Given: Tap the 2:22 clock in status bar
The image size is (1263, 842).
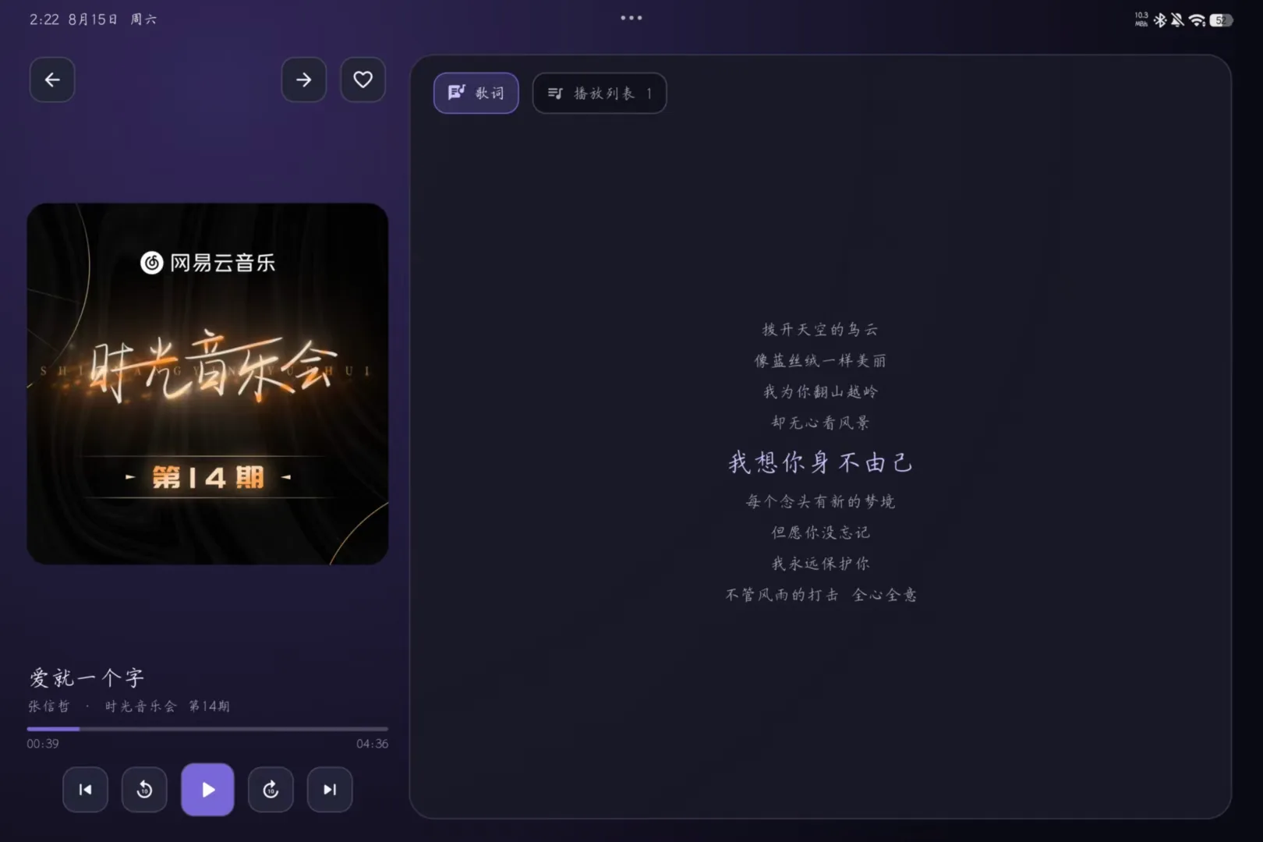Looking at the screenshot, I should pos(44,19).
